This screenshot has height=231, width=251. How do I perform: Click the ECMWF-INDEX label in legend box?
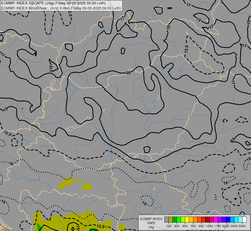[x=151, y=219]
